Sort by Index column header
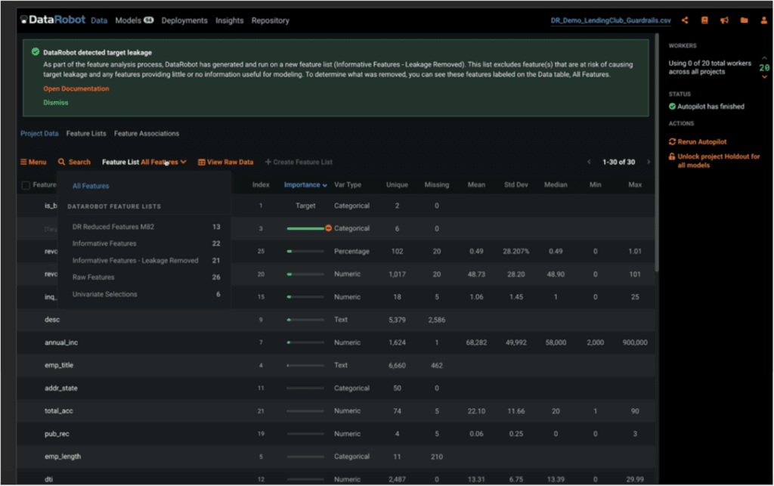The width and height of the screenshot is (774, 486). tap(261, 184)
